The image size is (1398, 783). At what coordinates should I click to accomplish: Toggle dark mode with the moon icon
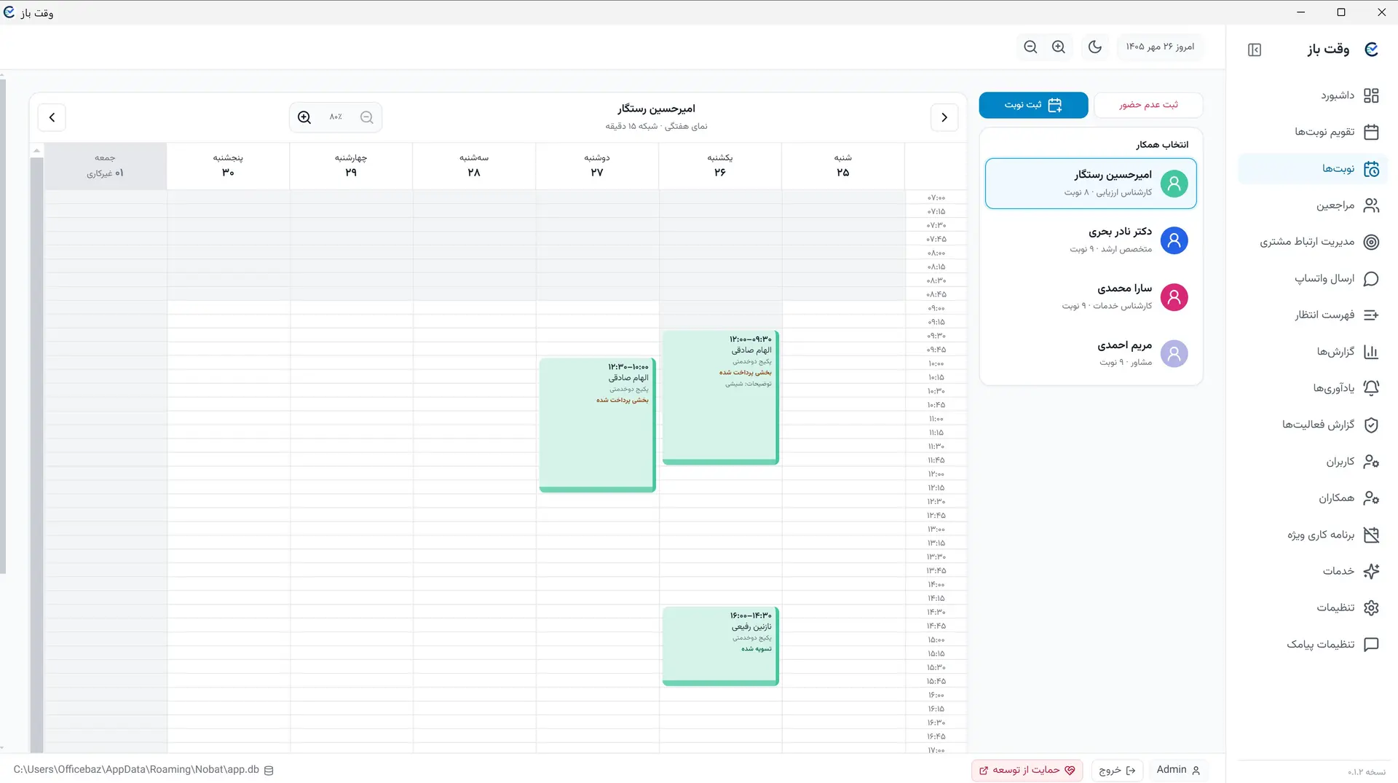(1094, 47)
